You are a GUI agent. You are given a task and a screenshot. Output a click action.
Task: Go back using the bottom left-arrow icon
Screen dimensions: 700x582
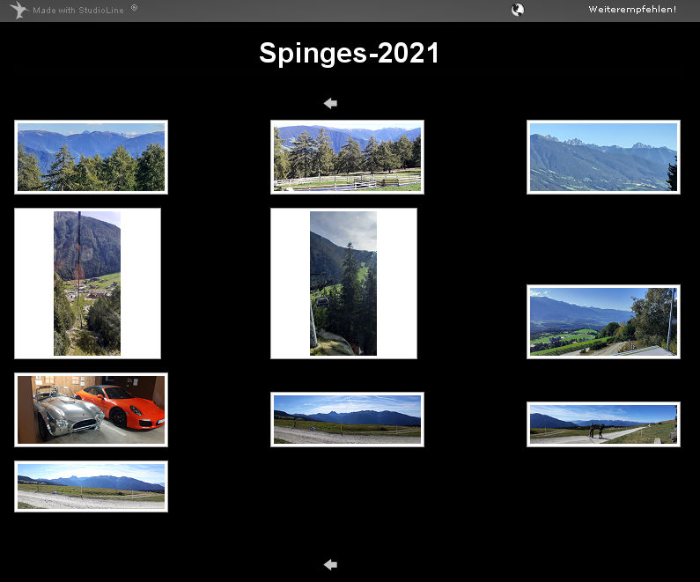click(x=330, y=564)
